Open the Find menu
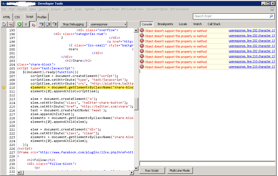278x176 pixels. pos(12,9)
